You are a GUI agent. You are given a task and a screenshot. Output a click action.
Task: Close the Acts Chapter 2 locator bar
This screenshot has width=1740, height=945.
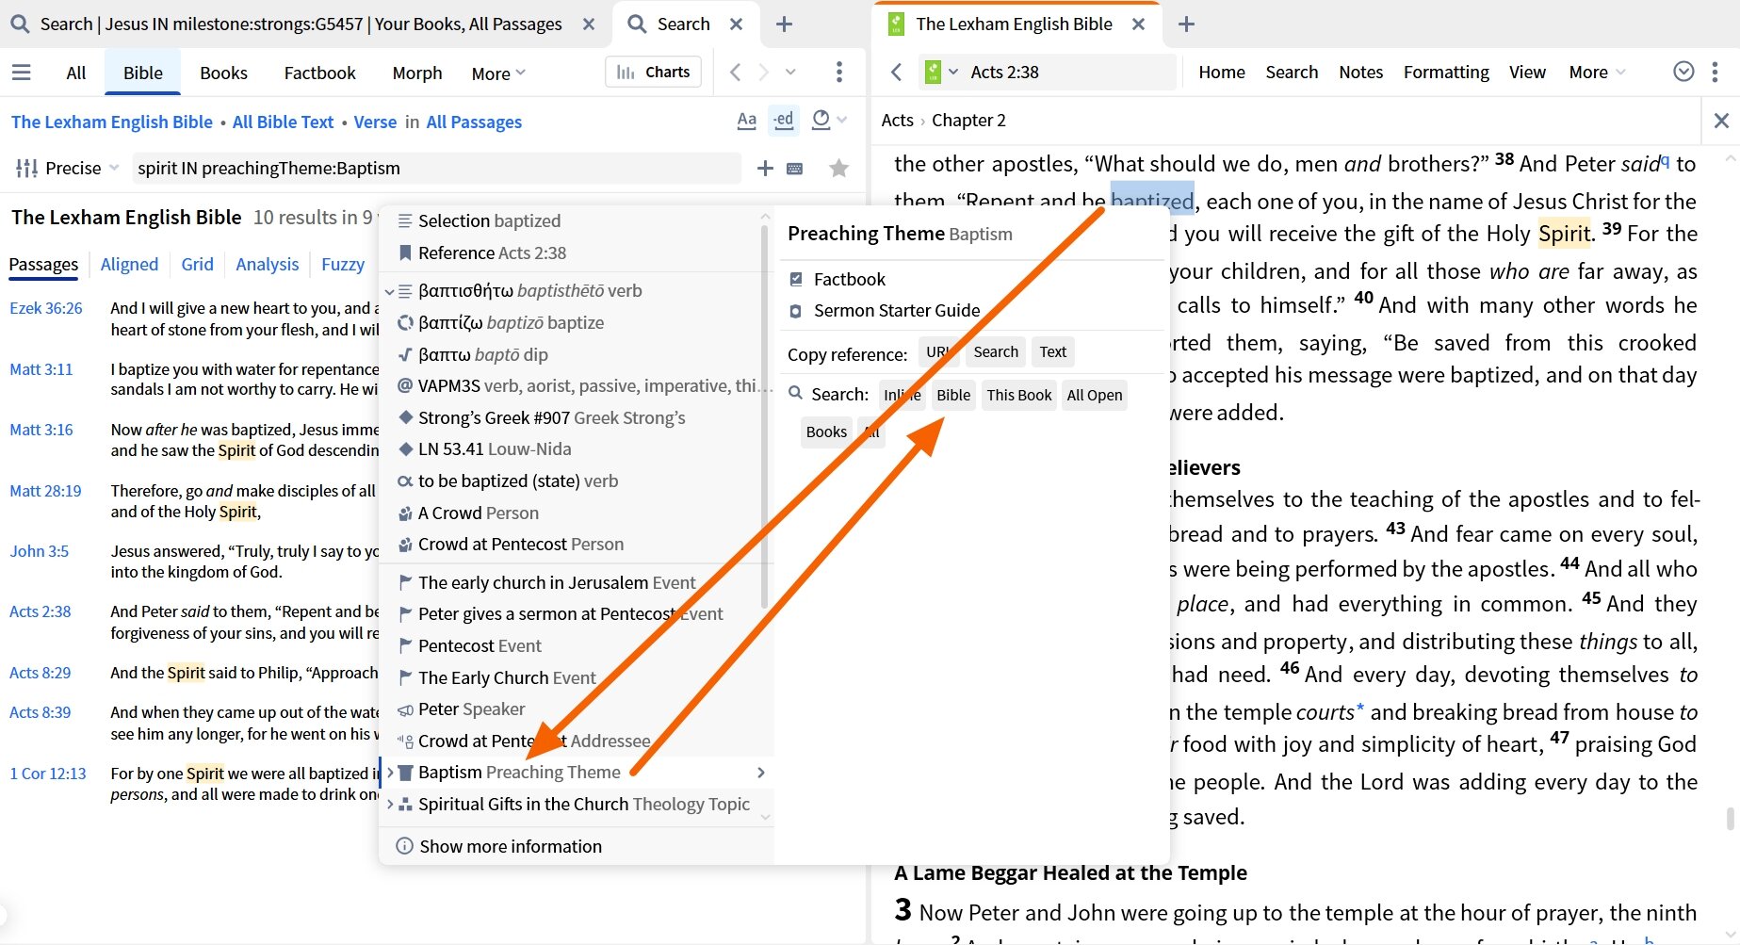pyautogui.click(x=1721, y=121)
